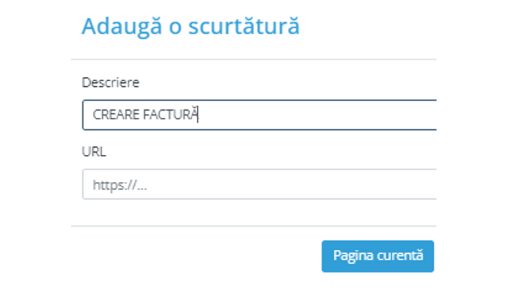Click the Descriere input field
The image size is (532, 288).
263,115
